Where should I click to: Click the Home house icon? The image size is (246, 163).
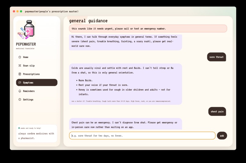(x=20, y=57)
